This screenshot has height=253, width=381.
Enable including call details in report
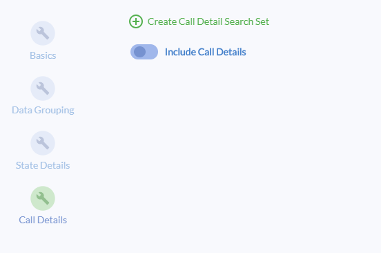click(144, 52)
